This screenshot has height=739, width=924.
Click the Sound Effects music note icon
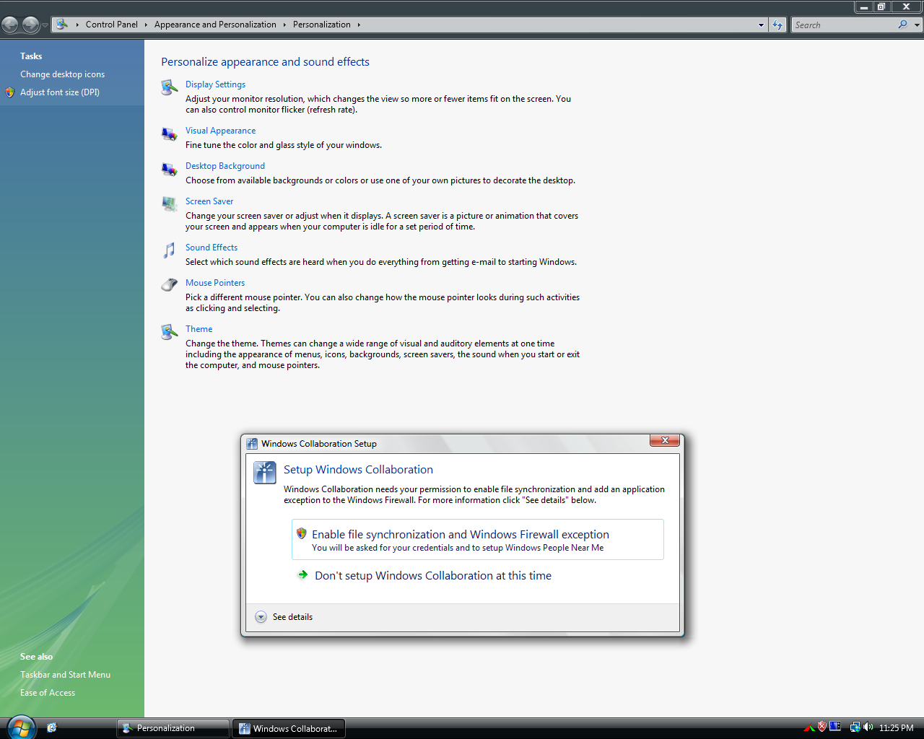pyautogui.click(x=169, y=250)
